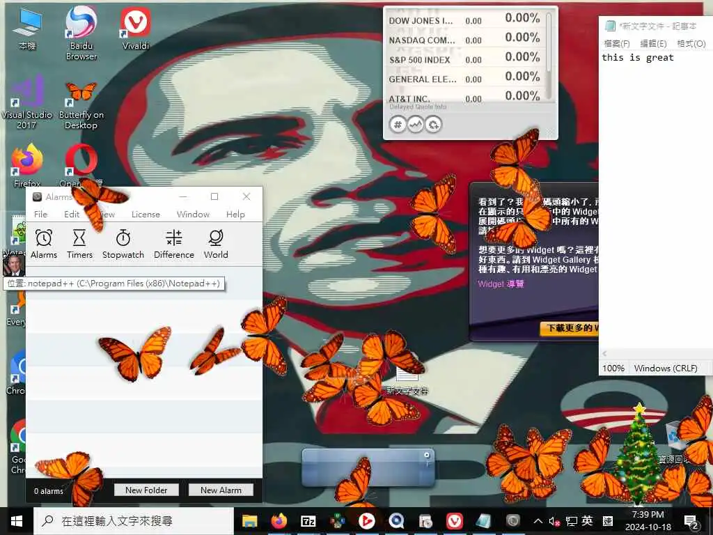This screenshot has width=713, height=535.
Task: Click the New Folder button
Action: 146,490
